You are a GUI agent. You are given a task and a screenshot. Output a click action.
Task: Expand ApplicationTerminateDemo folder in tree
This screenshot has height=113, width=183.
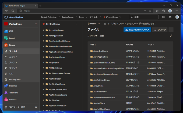point(43,52)
